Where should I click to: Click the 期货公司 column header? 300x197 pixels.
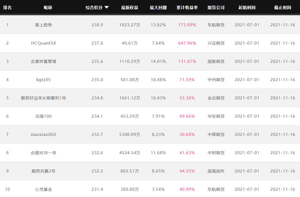pyautogui.click(x=216, y=8)
